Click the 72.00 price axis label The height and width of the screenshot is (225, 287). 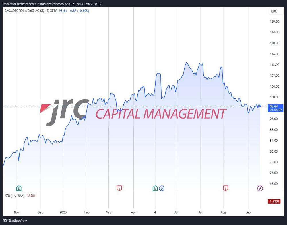point(274,173)
